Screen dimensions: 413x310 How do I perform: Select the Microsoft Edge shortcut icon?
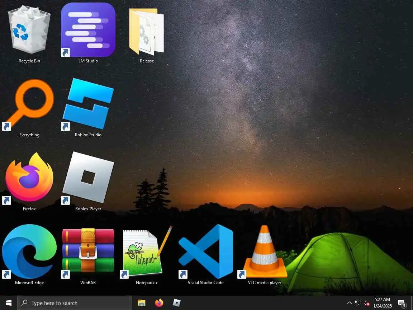tap(29, 252)
